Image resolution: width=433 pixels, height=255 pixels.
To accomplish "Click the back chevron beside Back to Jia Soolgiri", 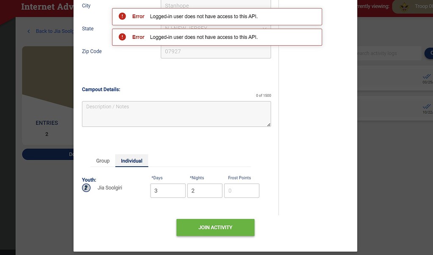I will [x=28, y=31].
